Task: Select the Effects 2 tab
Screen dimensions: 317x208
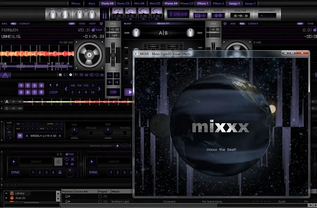Action: point(218,4)
